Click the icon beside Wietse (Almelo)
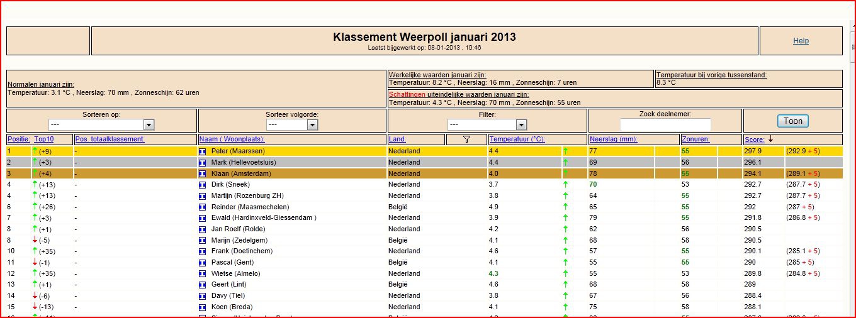This screenshot has width=856, height=318. tap(203, 273)
